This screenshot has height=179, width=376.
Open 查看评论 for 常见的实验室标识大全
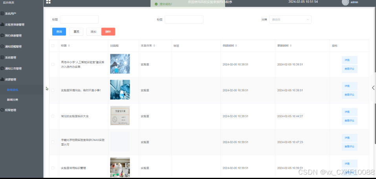pyautogui.click(x=349, y=121)
